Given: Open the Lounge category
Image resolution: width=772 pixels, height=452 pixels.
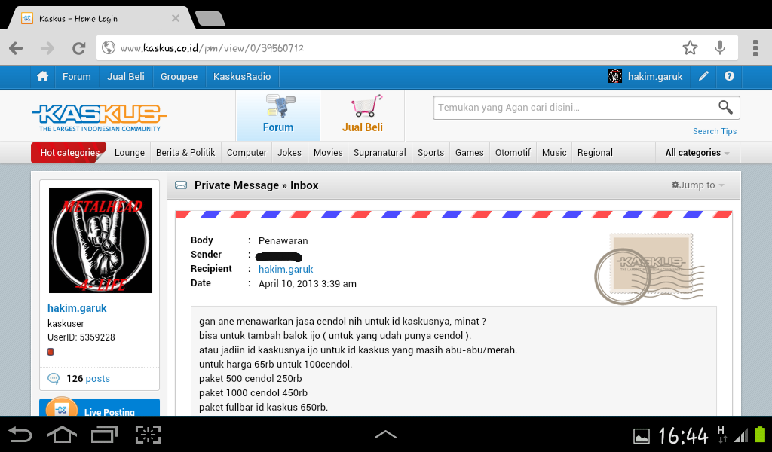Looking at the screenshot, I should coord(130,153).
